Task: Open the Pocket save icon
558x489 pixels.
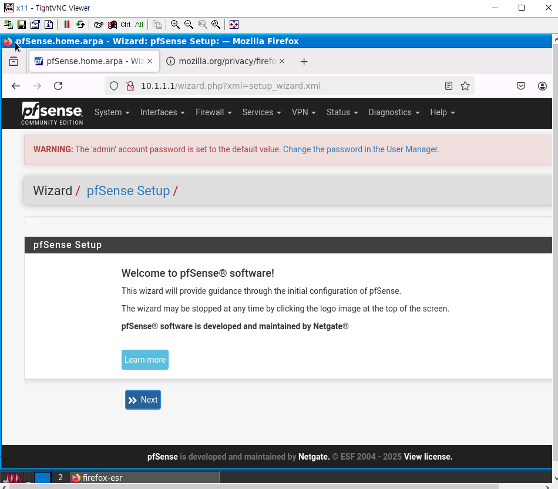Action: [x=521, y=86]
